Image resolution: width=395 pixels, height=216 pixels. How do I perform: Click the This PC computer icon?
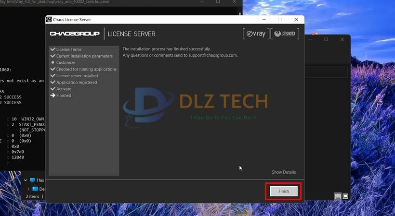32,180
